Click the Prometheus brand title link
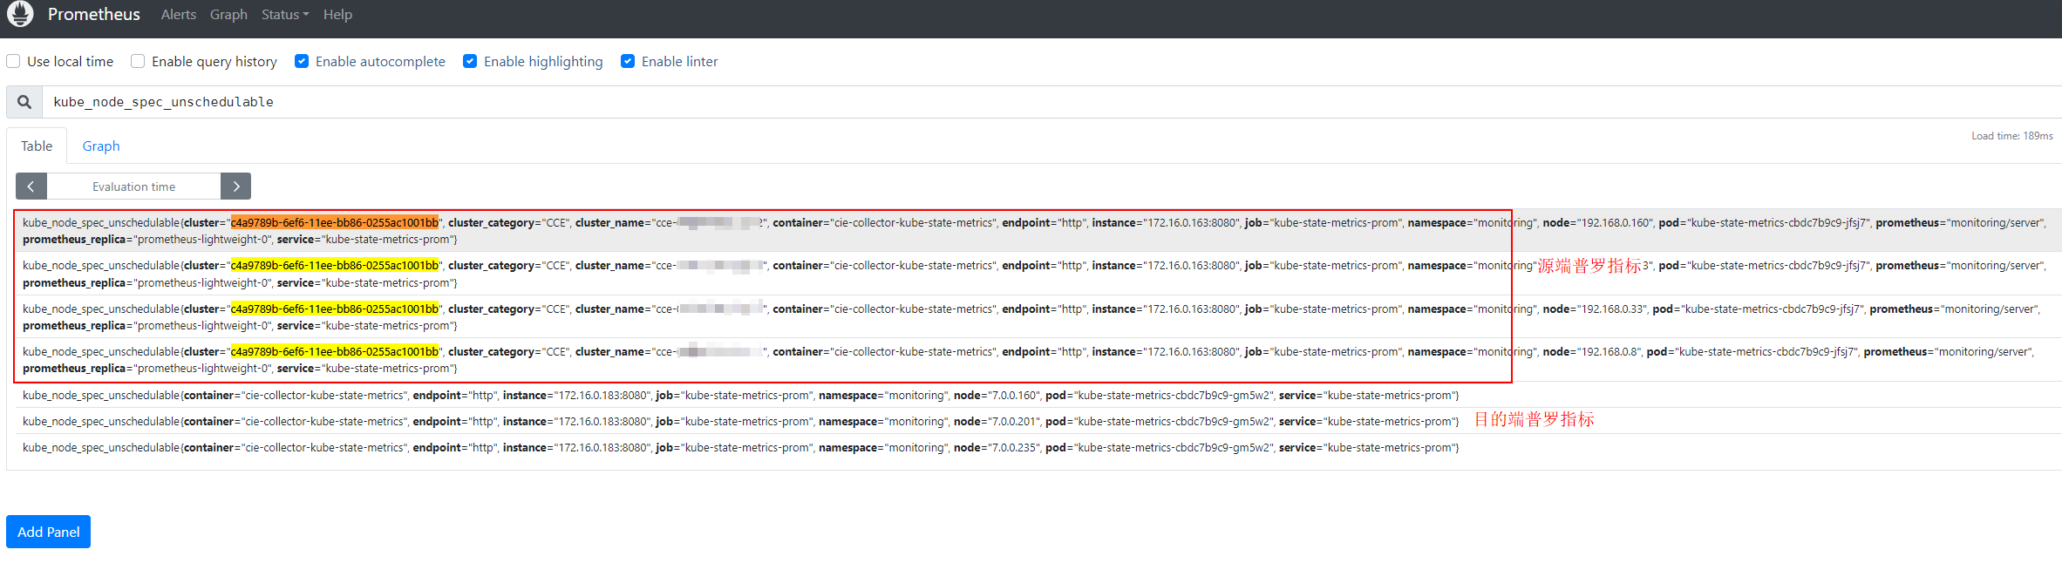2062x563 pixels. [x=94, y=14]
